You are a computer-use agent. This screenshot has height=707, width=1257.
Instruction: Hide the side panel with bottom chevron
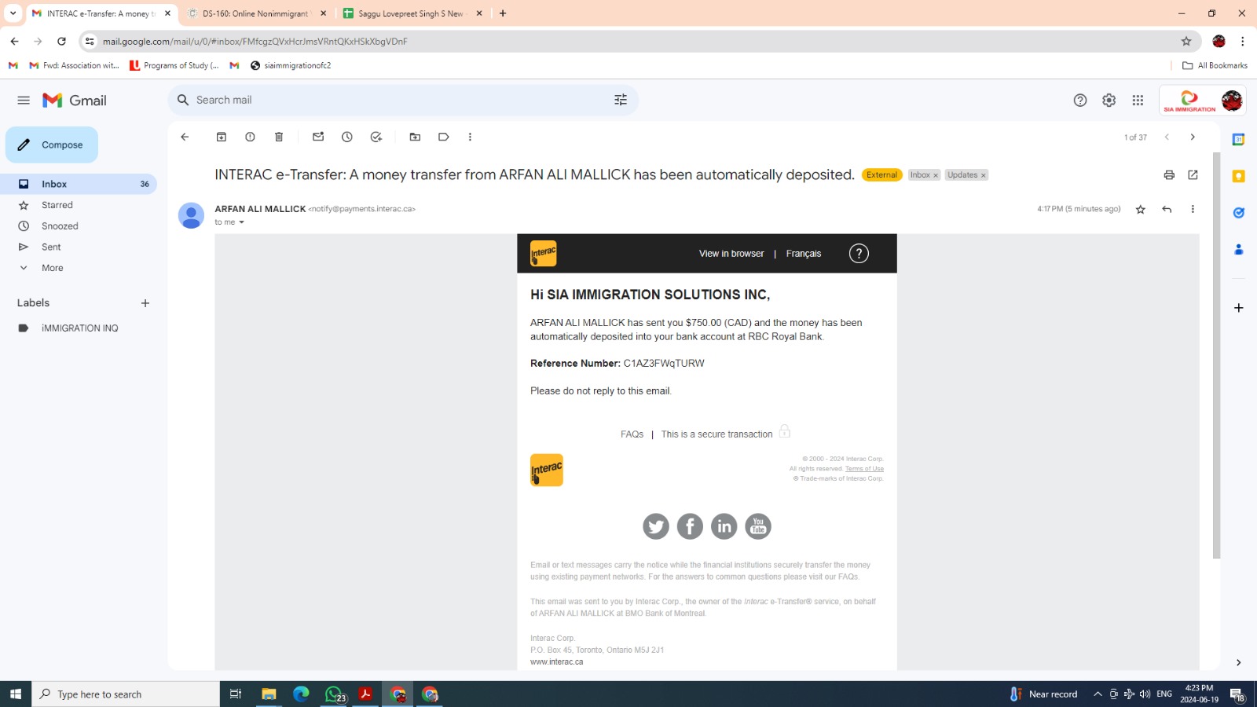point(1239,663)
